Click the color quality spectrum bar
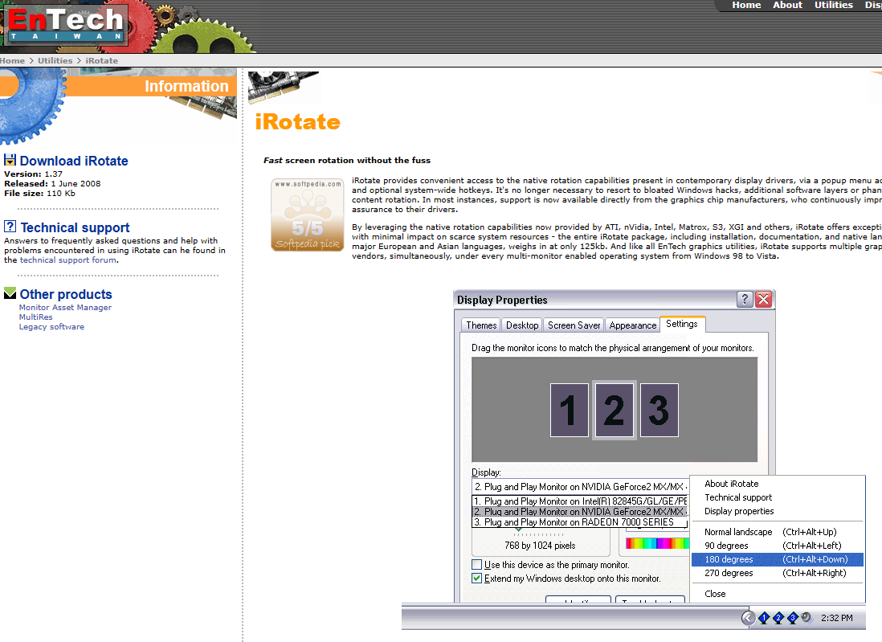The image size is (882, 642). [x=657, y=543]
